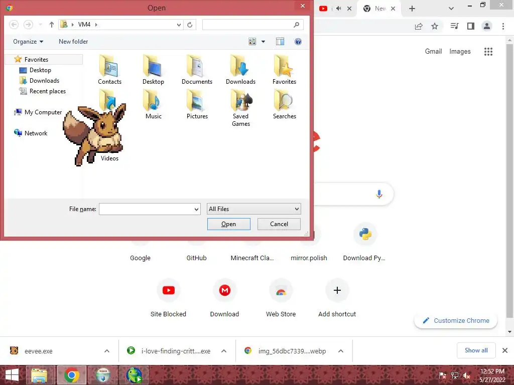514x385 pixels.
Task: Click the dialog Forward arrow
Action: click(28, 25)
